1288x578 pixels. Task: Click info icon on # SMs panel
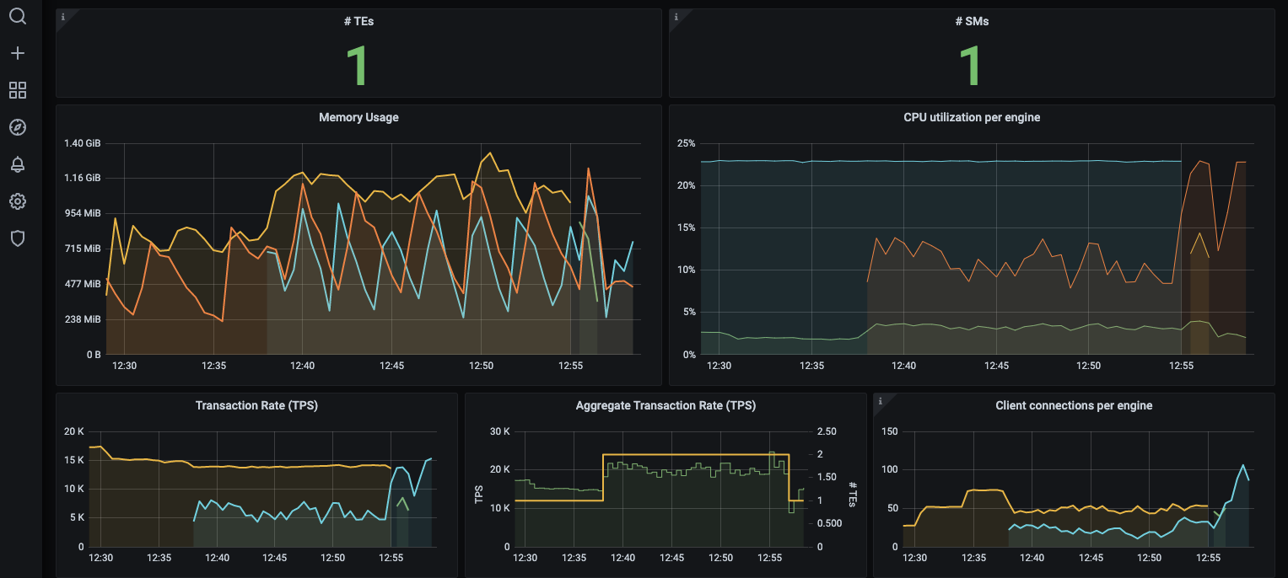click(x=676, y=16)
